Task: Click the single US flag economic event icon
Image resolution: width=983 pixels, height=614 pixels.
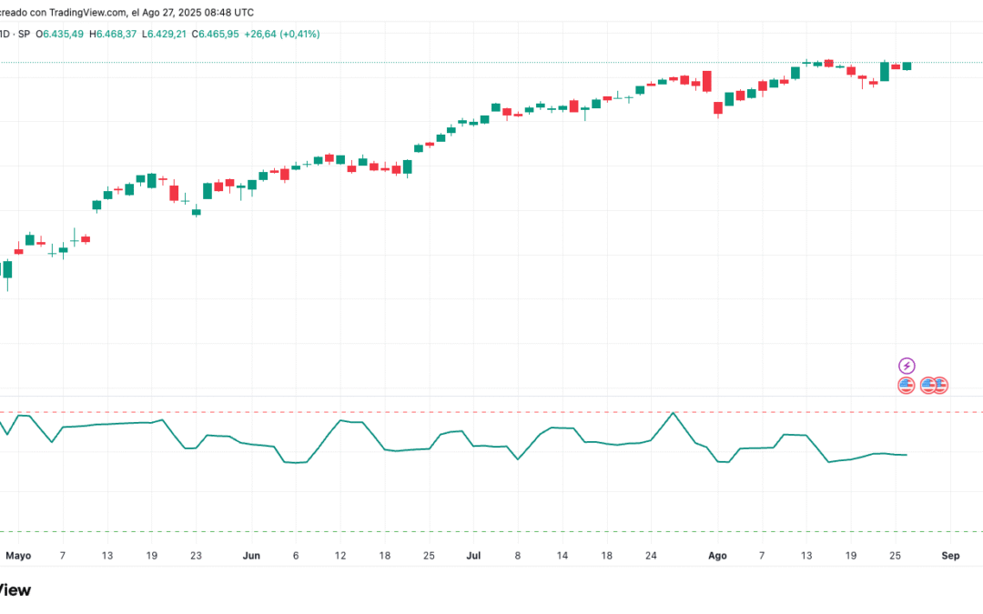Action: [x=907, y=385]
